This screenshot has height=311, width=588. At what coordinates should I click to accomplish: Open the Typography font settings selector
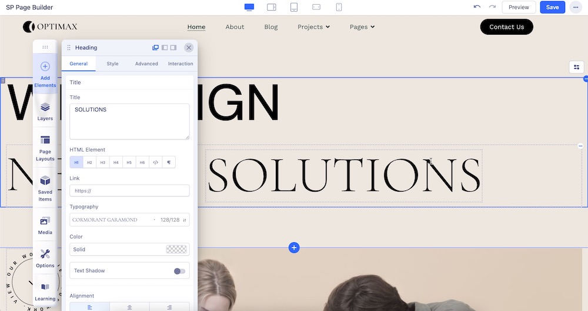(129, 220)
